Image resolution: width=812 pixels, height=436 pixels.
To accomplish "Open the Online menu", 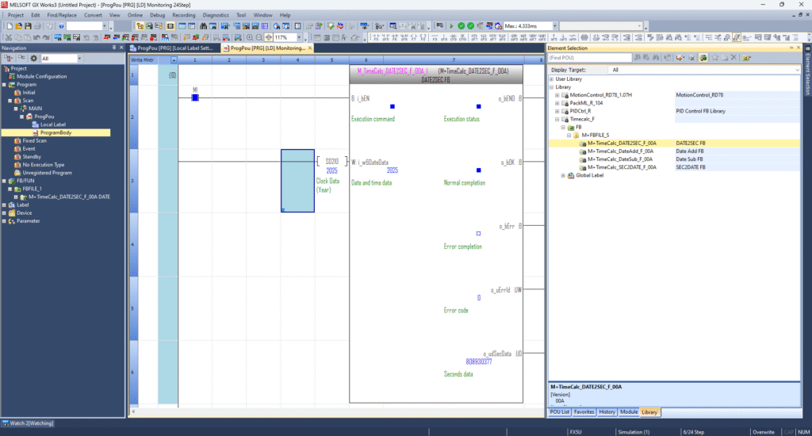I will [x=135, y=15].
